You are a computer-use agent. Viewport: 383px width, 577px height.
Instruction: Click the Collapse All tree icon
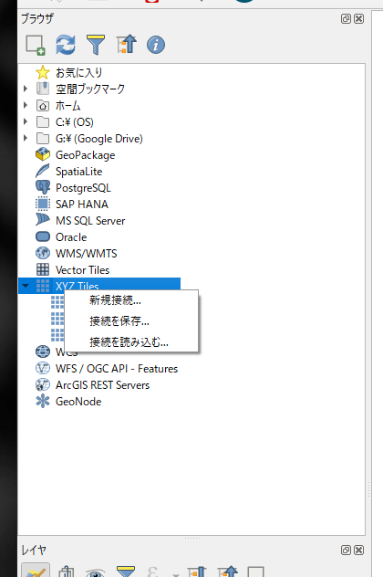click(126, 45)
